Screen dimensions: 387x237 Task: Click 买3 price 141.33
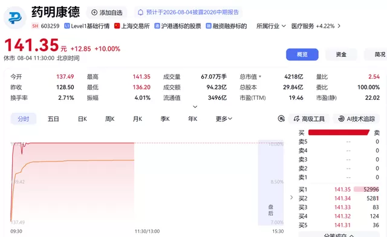click(x=342, y=207)
